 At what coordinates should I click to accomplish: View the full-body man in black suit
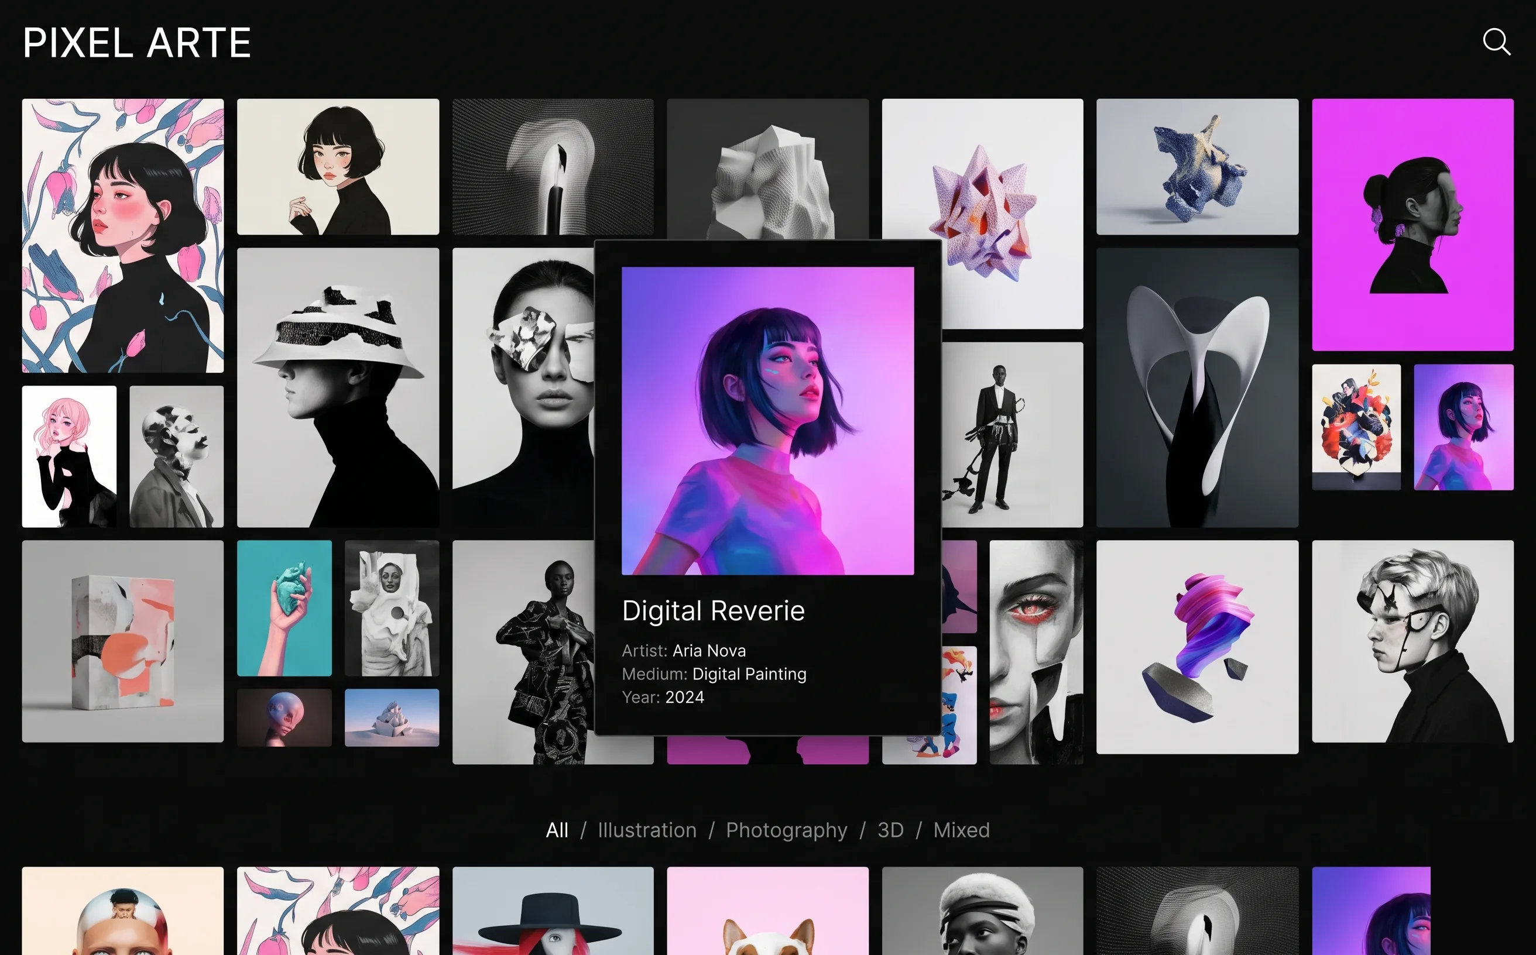tap(1012, 435)
